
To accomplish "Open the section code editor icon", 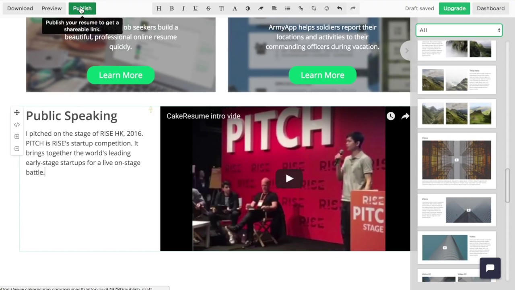I will coord(17,125).
